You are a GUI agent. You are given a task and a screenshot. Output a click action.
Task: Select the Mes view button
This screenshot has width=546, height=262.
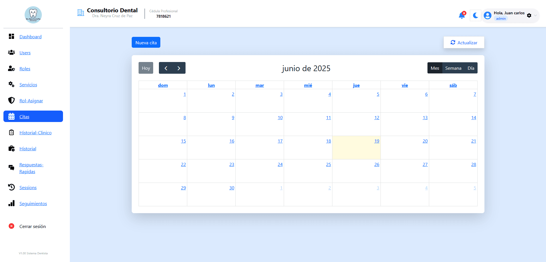[x=435, y=68]
